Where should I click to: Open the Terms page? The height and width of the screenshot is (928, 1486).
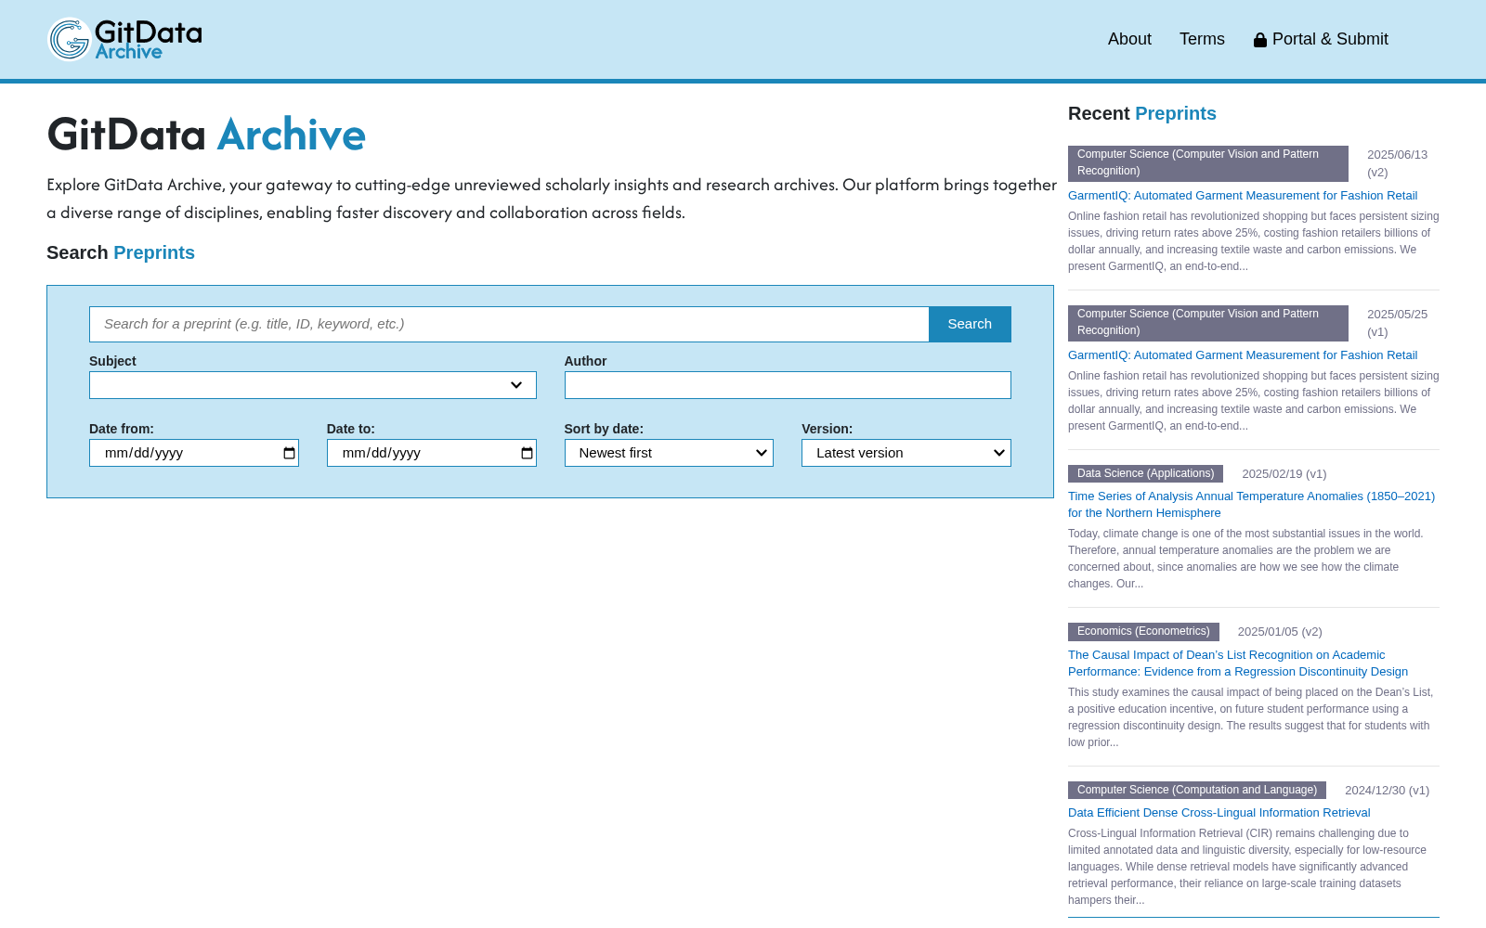click(x=1202, y=39)
